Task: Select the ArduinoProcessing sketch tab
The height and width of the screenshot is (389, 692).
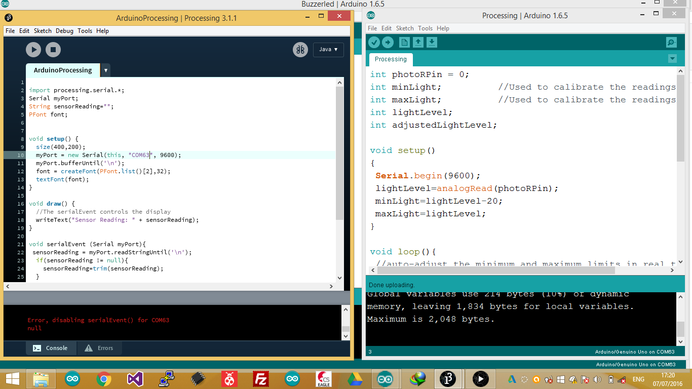Action: 63,70
